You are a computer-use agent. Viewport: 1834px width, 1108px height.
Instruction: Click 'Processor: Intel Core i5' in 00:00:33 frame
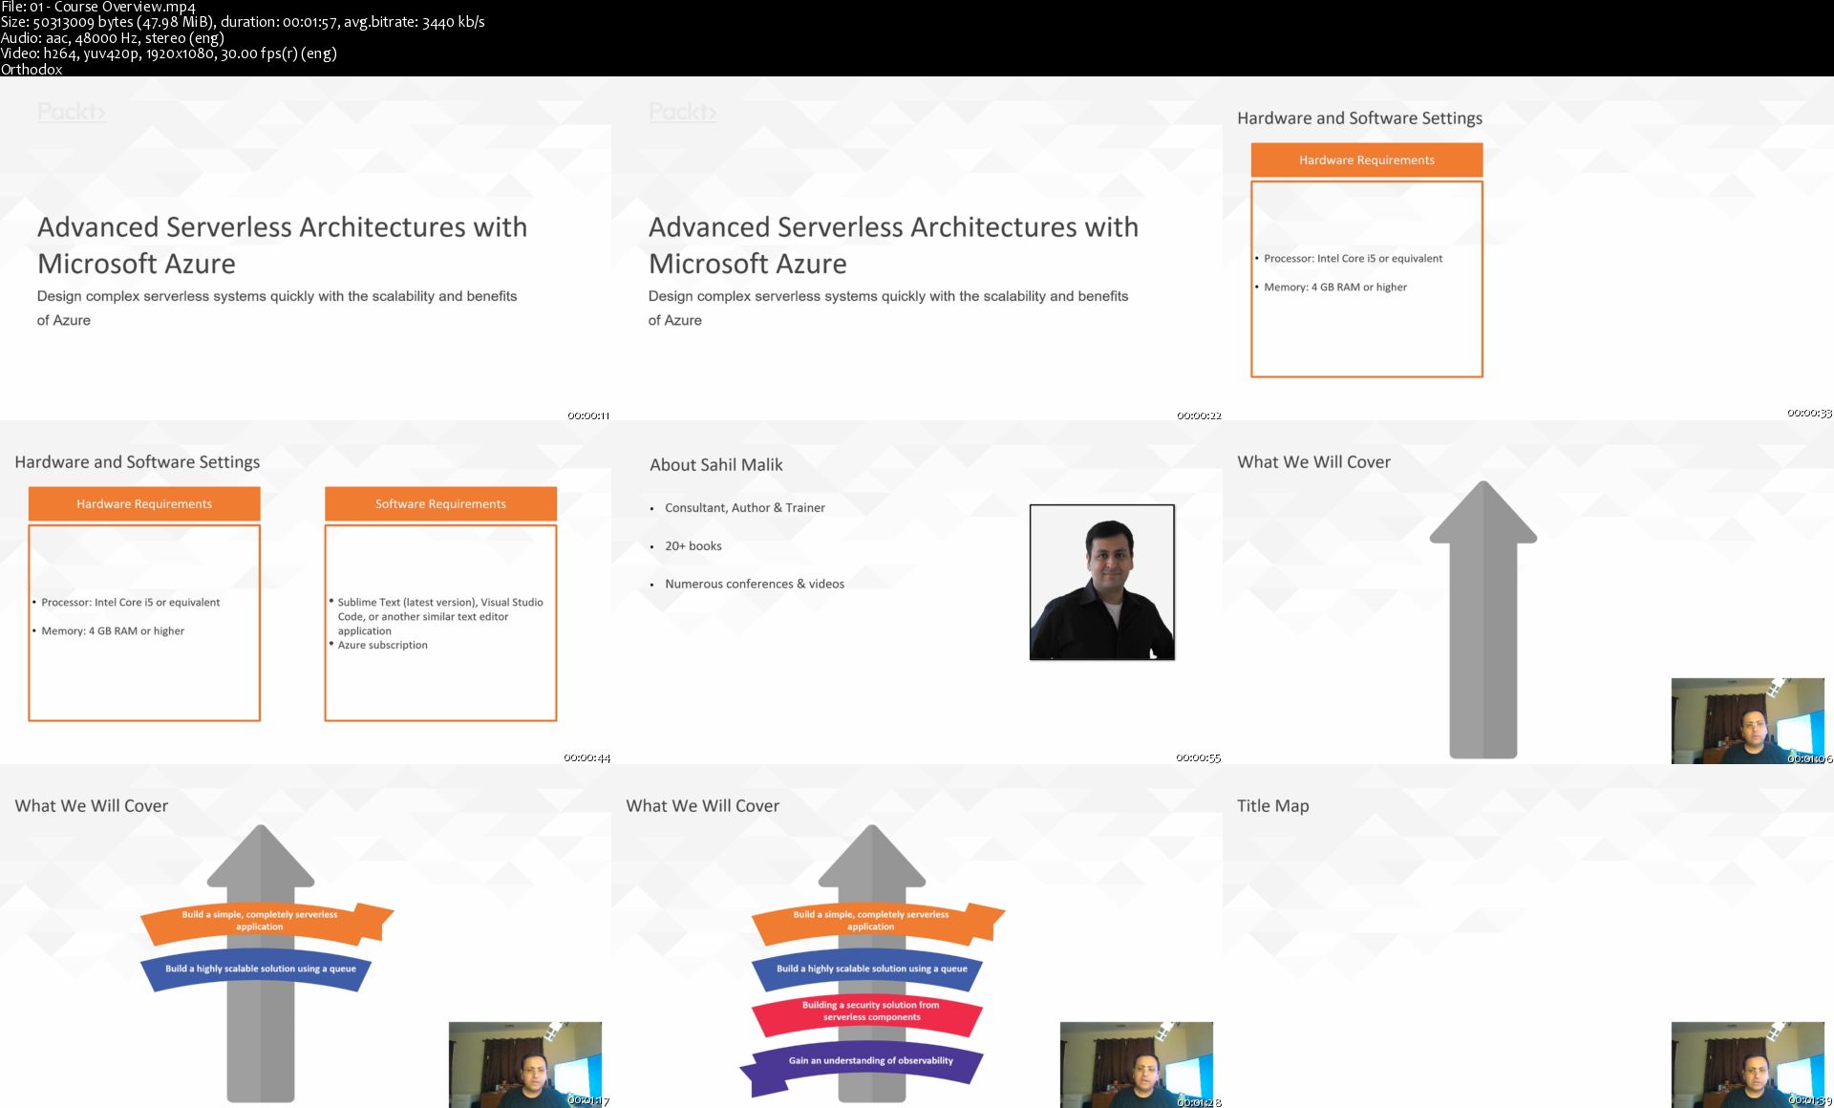click(1353, 258)
